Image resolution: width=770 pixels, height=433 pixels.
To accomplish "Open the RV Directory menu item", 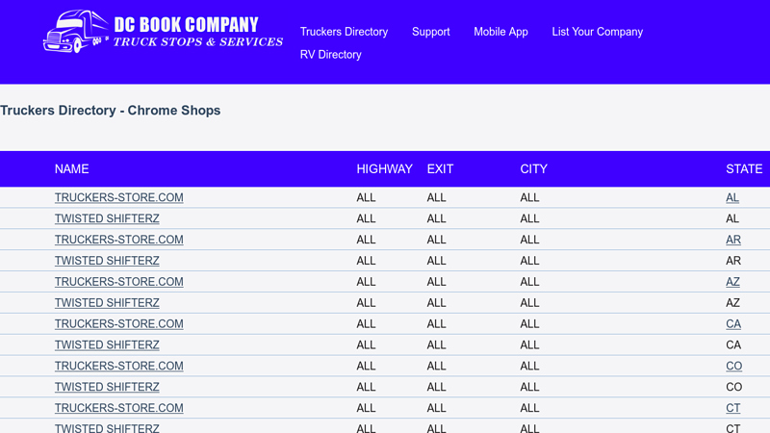I will pyautogui.click(x=330, y=55).
